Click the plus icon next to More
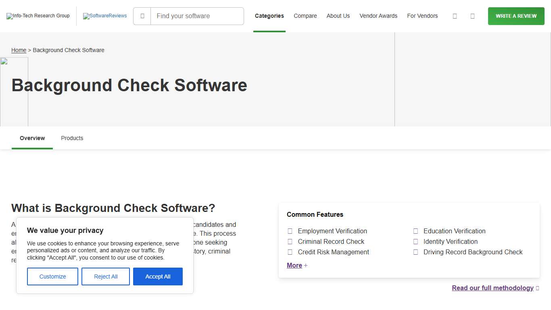 click(x=305, y=265)
